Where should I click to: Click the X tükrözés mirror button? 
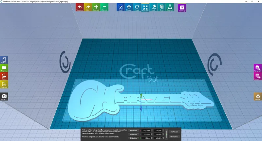click(133, 131)
